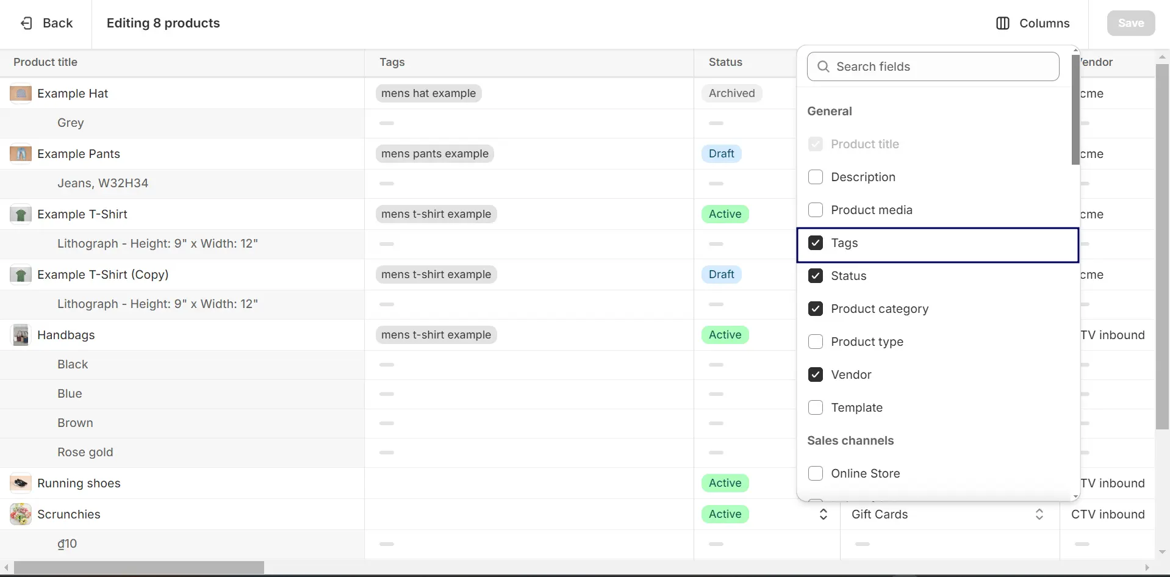Uncheck the Status column checkbox

pos(815,276)
